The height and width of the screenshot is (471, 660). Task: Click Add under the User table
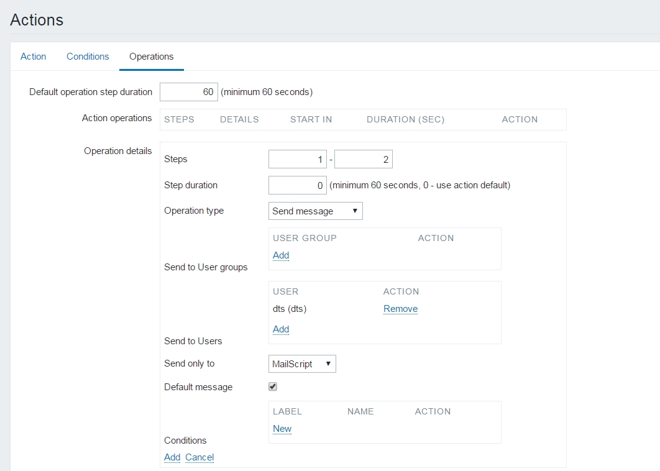click(281, 329)
